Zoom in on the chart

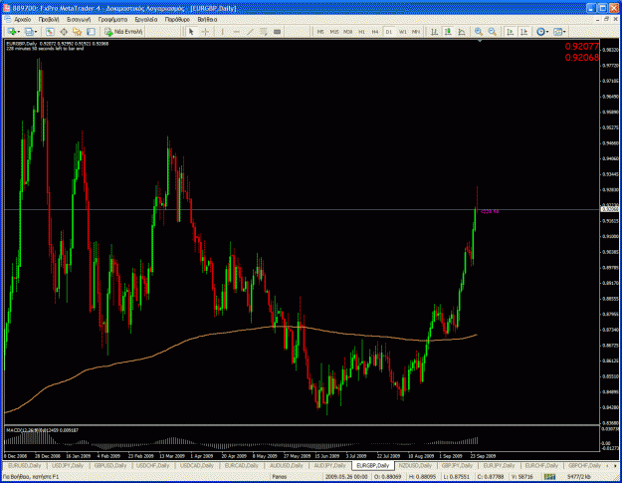(x=479, y=32)
